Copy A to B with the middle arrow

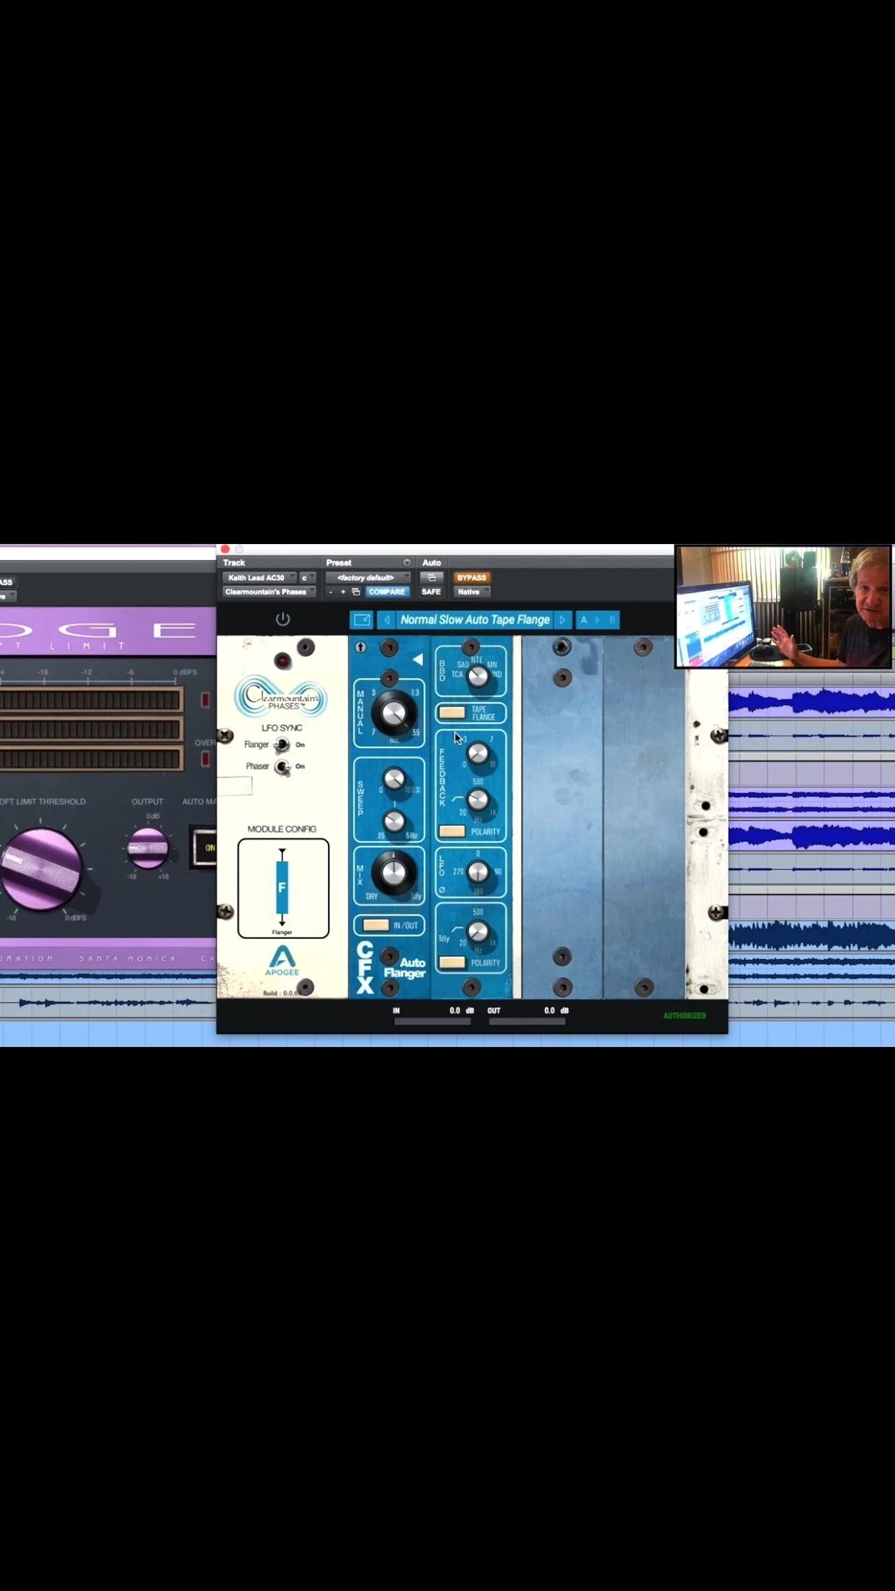point(597,620)
